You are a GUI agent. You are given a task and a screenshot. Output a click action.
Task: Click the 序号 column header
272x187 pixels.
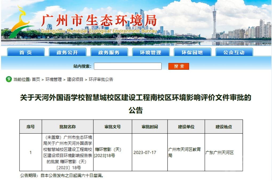[31, 127]
